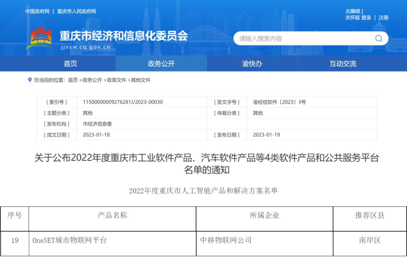Switch to the 渝快办 tab
407x258 pixels.
[251, 64]
